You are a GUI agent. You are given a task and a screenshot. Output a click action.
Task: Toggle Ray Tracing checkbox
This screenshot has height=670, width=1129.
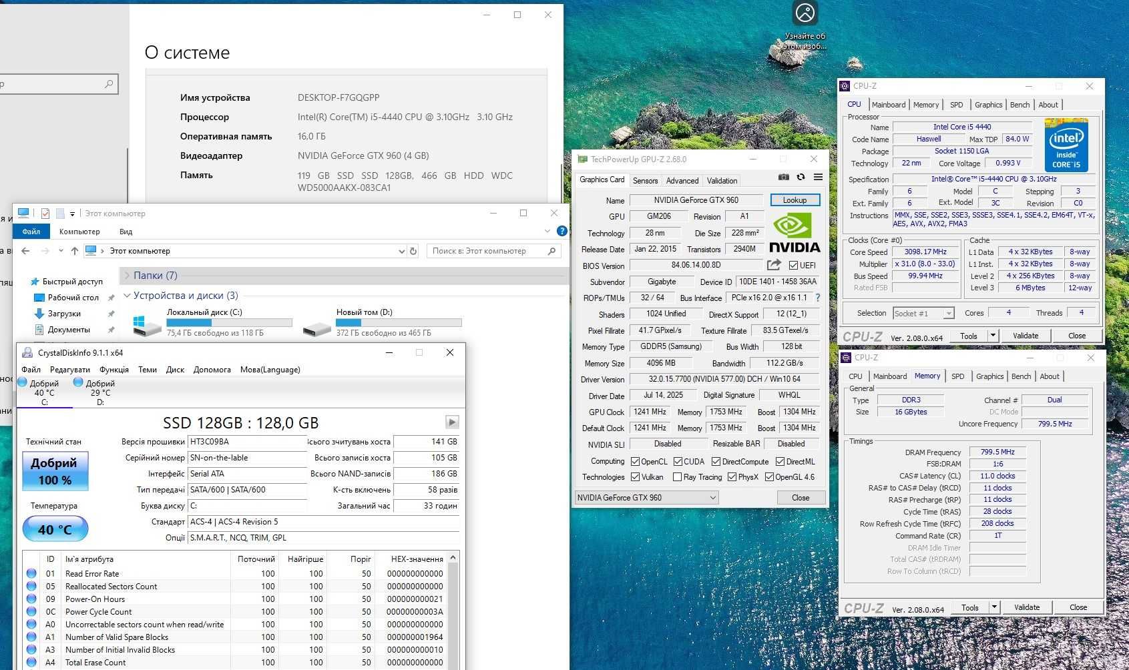click(x=678, y=477)
